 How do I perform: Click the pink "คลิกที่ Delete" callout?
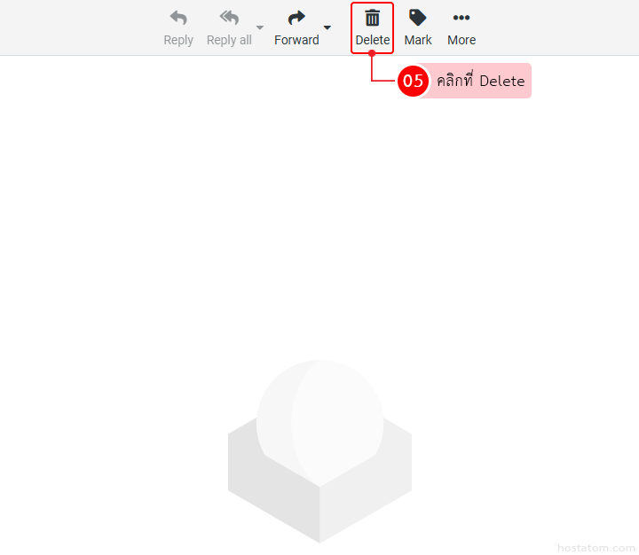[480, 81]
